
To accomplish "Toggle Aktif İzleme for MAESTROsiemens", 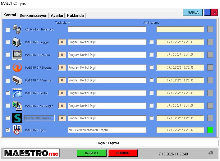I will tap(152, 118).
